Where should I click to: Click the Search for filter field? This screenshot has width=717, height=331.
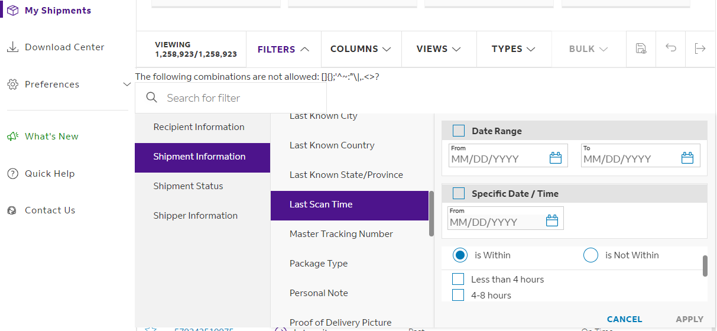(x=231, y=98)
